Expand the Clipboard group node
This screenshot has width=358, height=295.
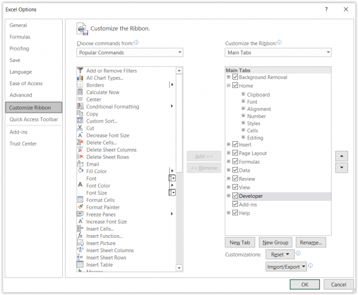pos(243,94)
